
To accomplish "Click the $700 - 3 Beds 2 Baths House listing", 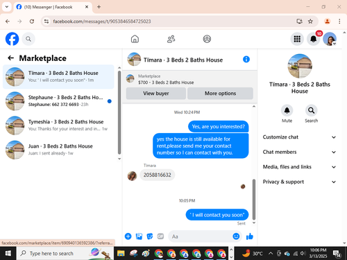I will click(166, 83).
